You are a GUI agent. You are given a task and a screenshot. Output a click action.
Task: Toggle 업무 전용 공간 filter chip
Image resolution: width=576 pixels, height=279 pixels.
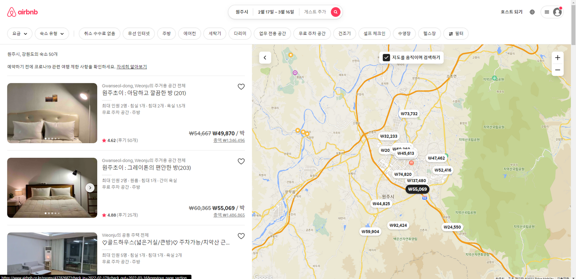pyautogui.click(x=272, y=34)
